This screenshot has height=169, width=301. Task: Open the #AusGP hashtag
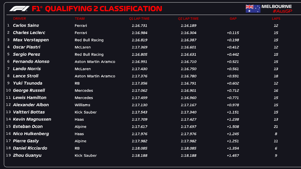tap(282, 11)
